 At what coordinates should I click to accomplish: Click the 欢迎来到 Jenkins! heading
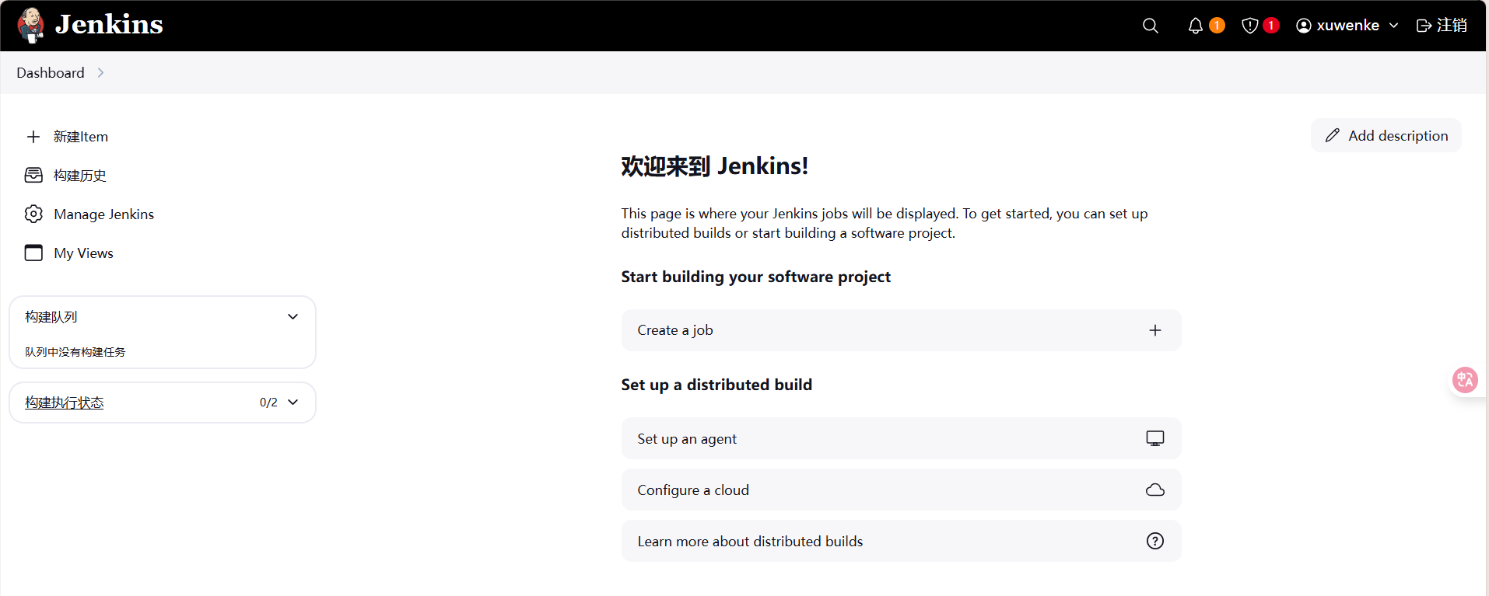click(x=714, y=166)
